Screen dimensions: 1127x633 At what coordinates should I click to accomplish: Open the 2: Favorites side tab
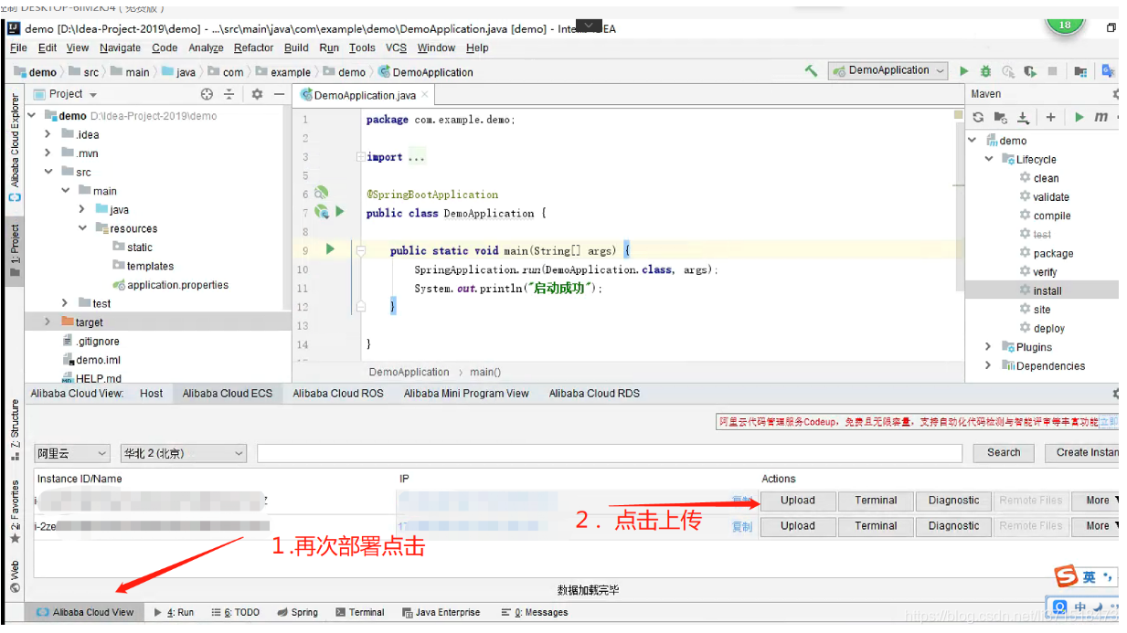pos(15,512)
